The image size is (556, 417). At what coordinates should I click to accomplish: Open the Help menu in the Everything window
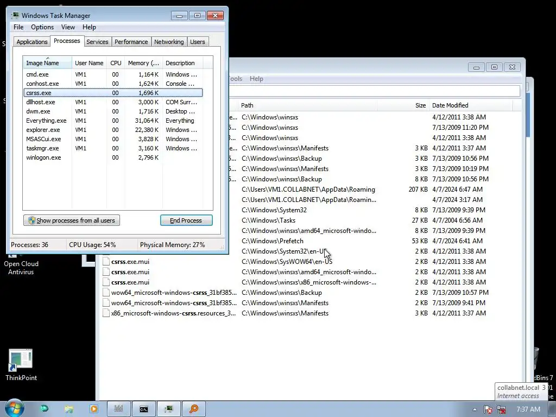pyautogui.click(x=256, y=79)
